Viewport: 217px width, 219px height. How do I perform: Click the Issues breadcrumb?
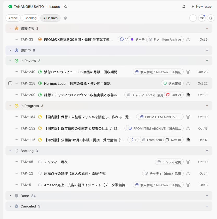tap(55, 7)
